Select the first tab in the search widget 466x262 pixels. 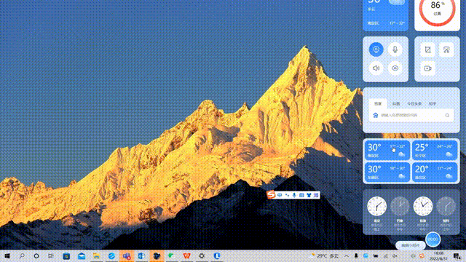(378, 103)
